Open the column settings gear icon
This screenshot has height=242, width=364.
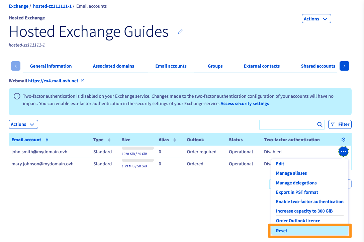click(343, 140)
